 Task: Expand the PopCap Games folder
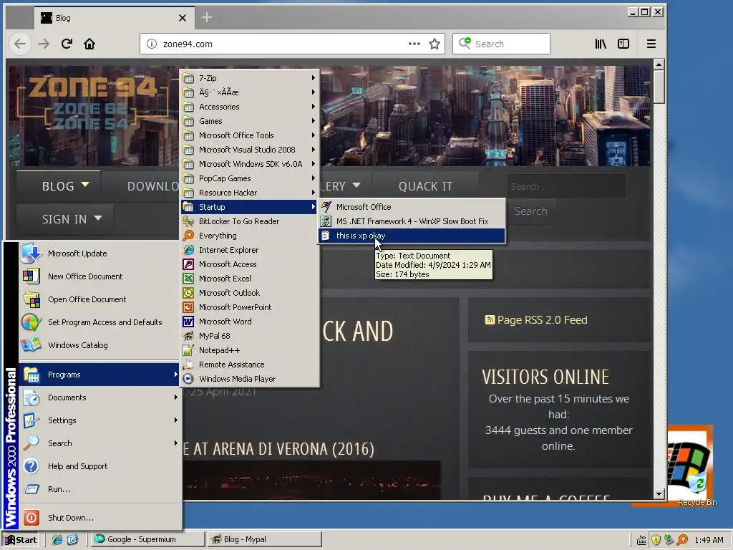point(250,178)
